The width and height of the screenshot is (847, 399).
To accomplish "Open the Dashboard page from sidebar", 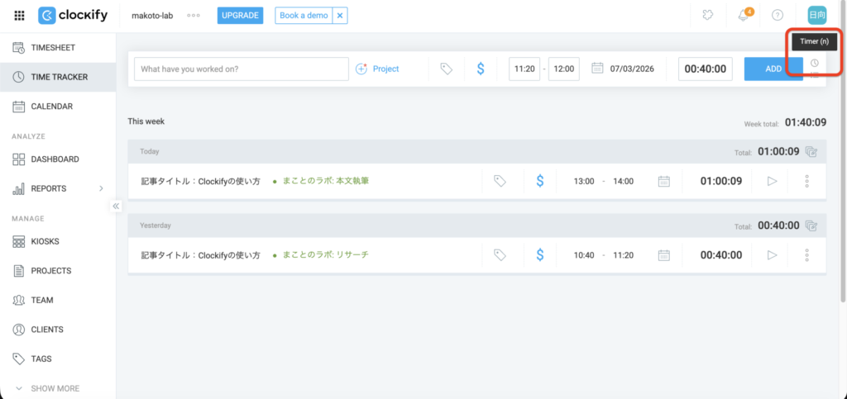I will tap(55, 159).
